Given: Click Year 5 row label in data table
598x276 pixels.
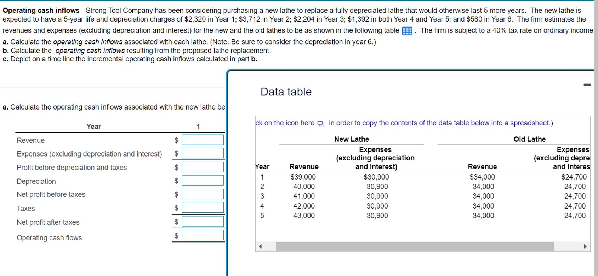Looking at the screenshot, I should point(262,216).
